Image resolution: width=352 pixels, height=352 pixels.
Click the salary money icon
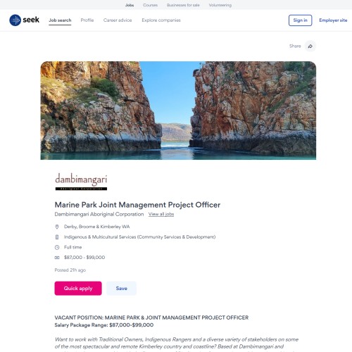(x=57, y=258)
